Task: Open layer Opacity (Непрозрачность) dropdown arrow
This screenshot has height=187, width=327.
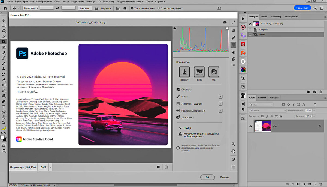Action: (x=314, y=111)
